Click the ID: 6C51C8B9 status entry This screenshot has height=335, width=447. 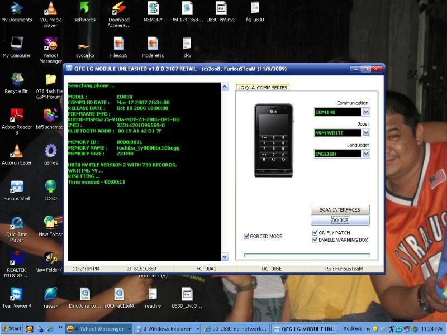pos(141,269)
